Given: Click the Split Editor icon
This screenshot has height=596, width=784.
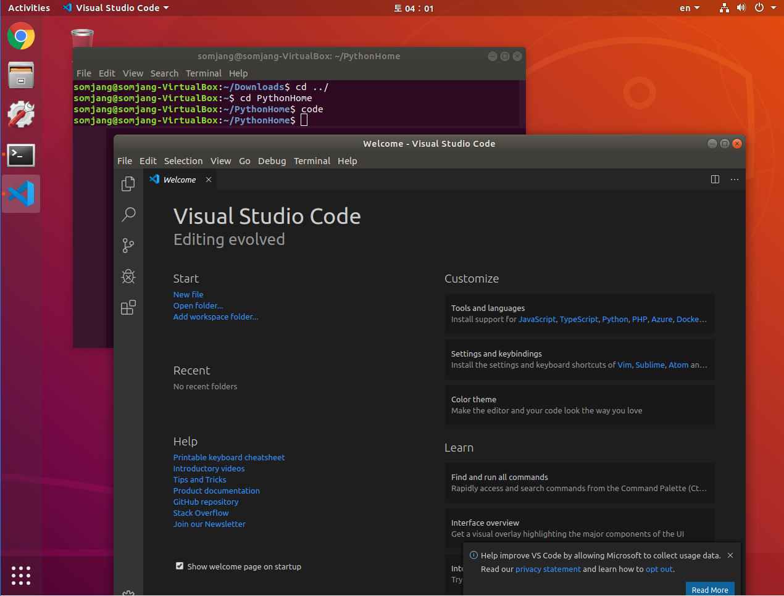Looking at the screenshot, I should [x=715, y=180].
